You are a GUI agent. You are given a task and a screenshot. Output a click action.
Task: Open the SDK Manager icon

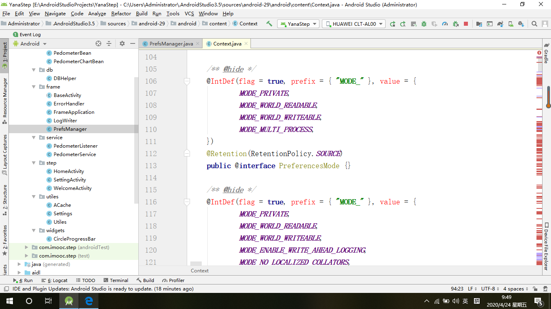[x=521, y=24]
